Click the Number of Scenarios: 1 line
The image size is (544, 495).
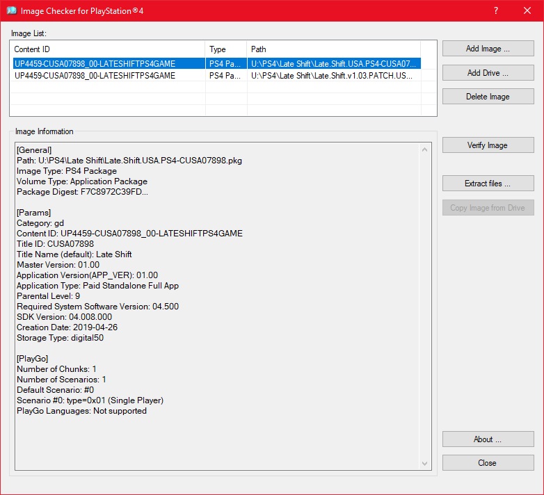(61, 379)
